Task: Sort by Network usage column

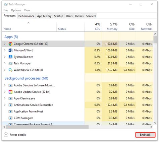Action: (145, 26)
